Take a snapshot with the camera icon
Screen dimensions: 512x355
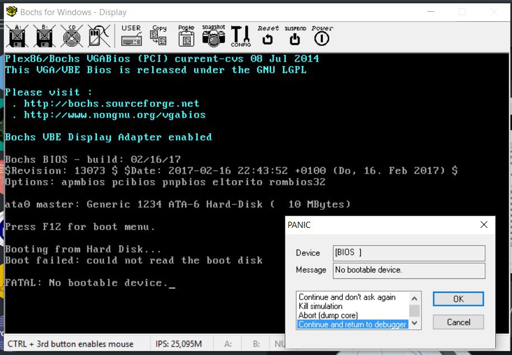214,35
